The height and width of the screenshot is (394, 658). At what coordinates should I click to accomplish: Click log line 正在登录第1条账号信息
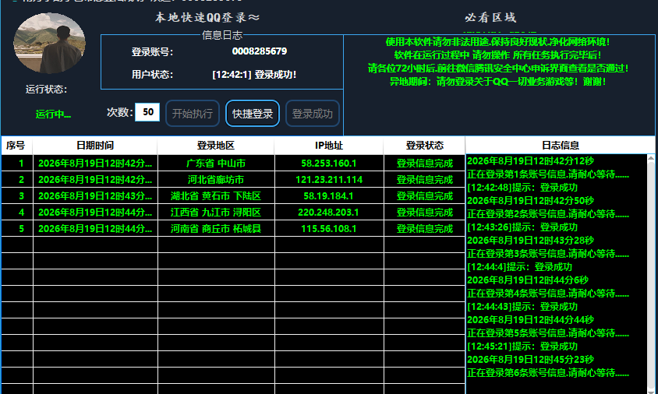548,174
